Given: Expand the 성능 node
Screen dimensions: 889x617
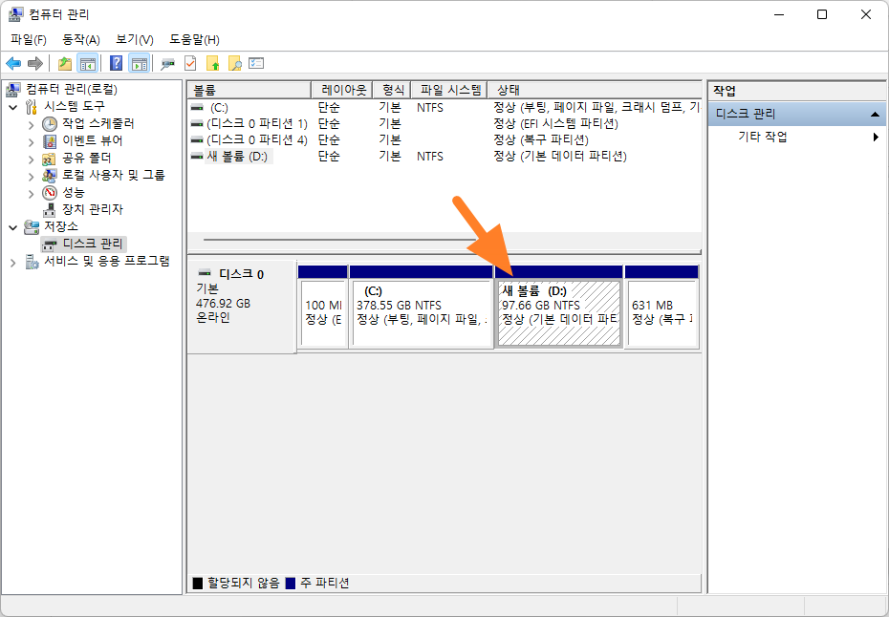Looking at the screenshot, I should (x=32, y=193).
